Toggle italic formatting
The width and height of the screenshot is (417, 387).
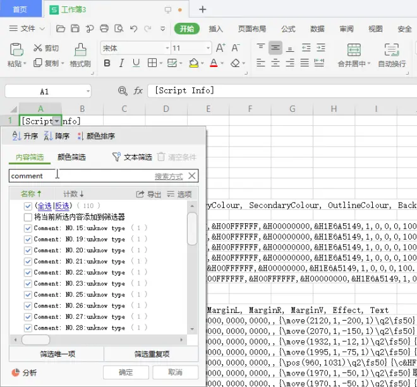point(121,63)
